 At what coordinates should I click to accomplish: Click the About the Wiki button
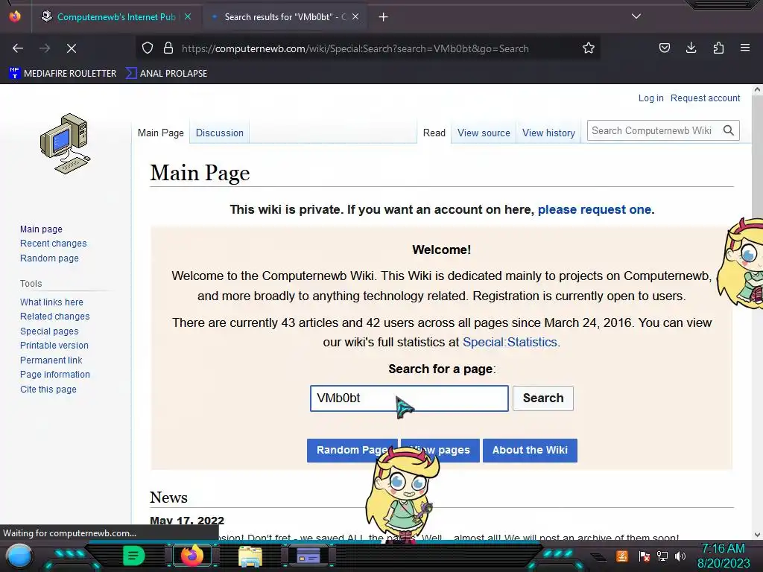point(530,450)
